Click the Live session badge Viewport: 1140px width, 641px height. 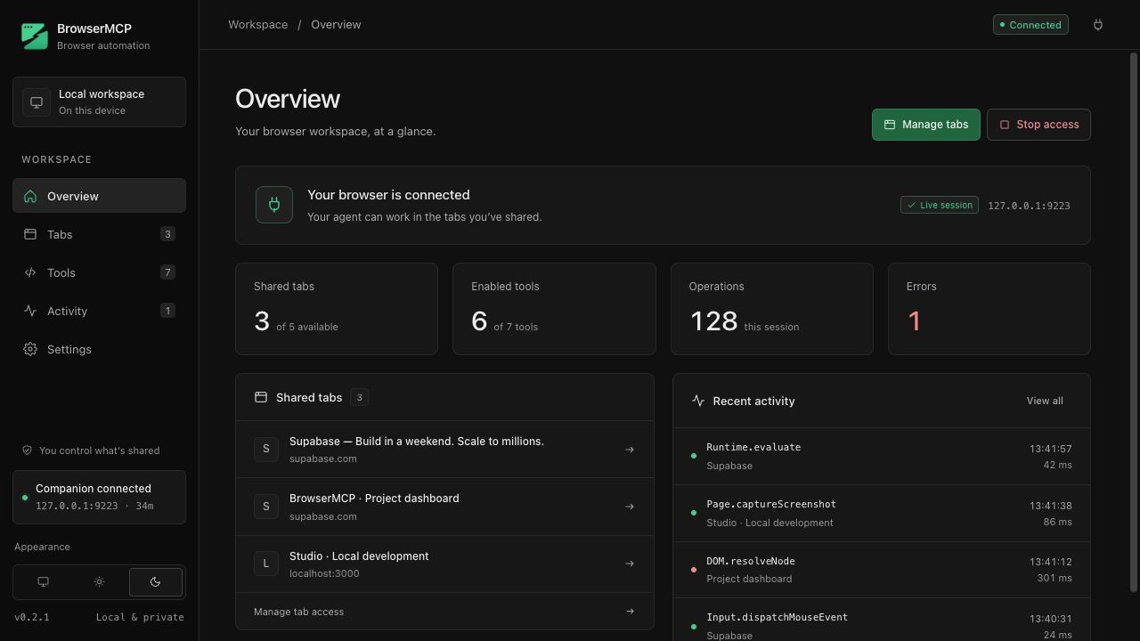(x=940, y=205)
